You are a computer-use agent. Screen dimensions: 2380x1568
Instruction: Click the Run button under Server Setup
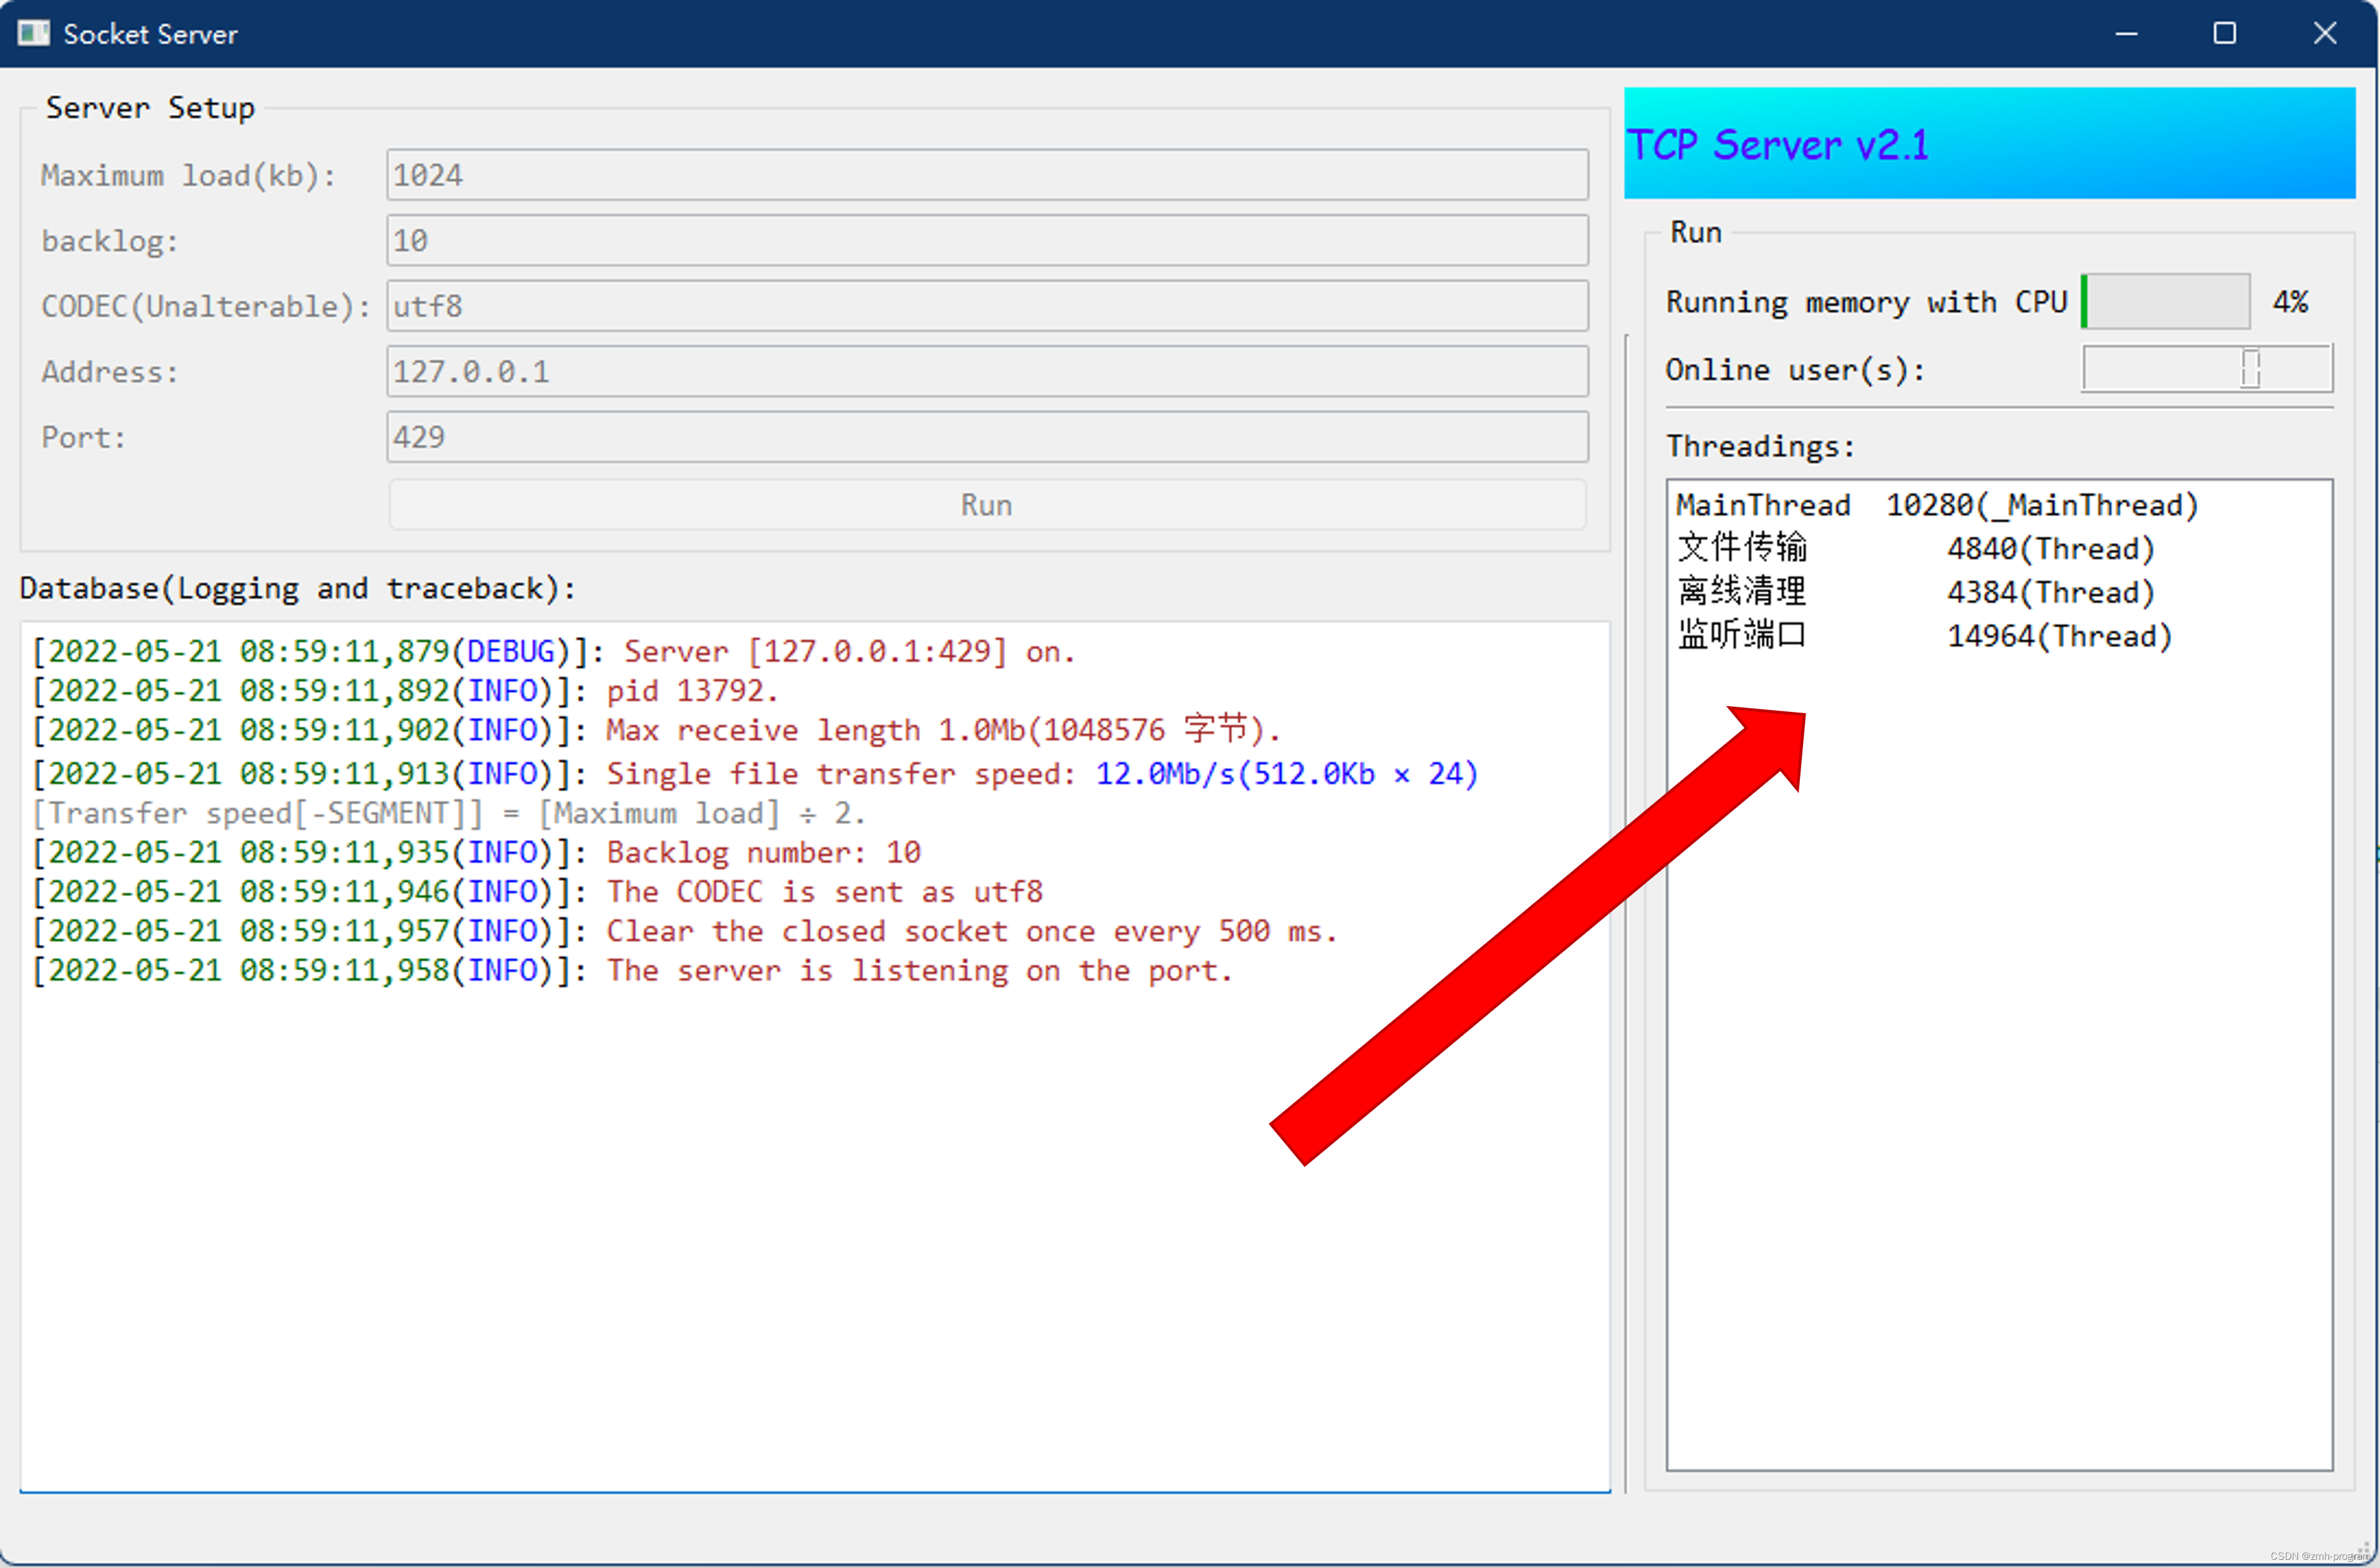987,504
